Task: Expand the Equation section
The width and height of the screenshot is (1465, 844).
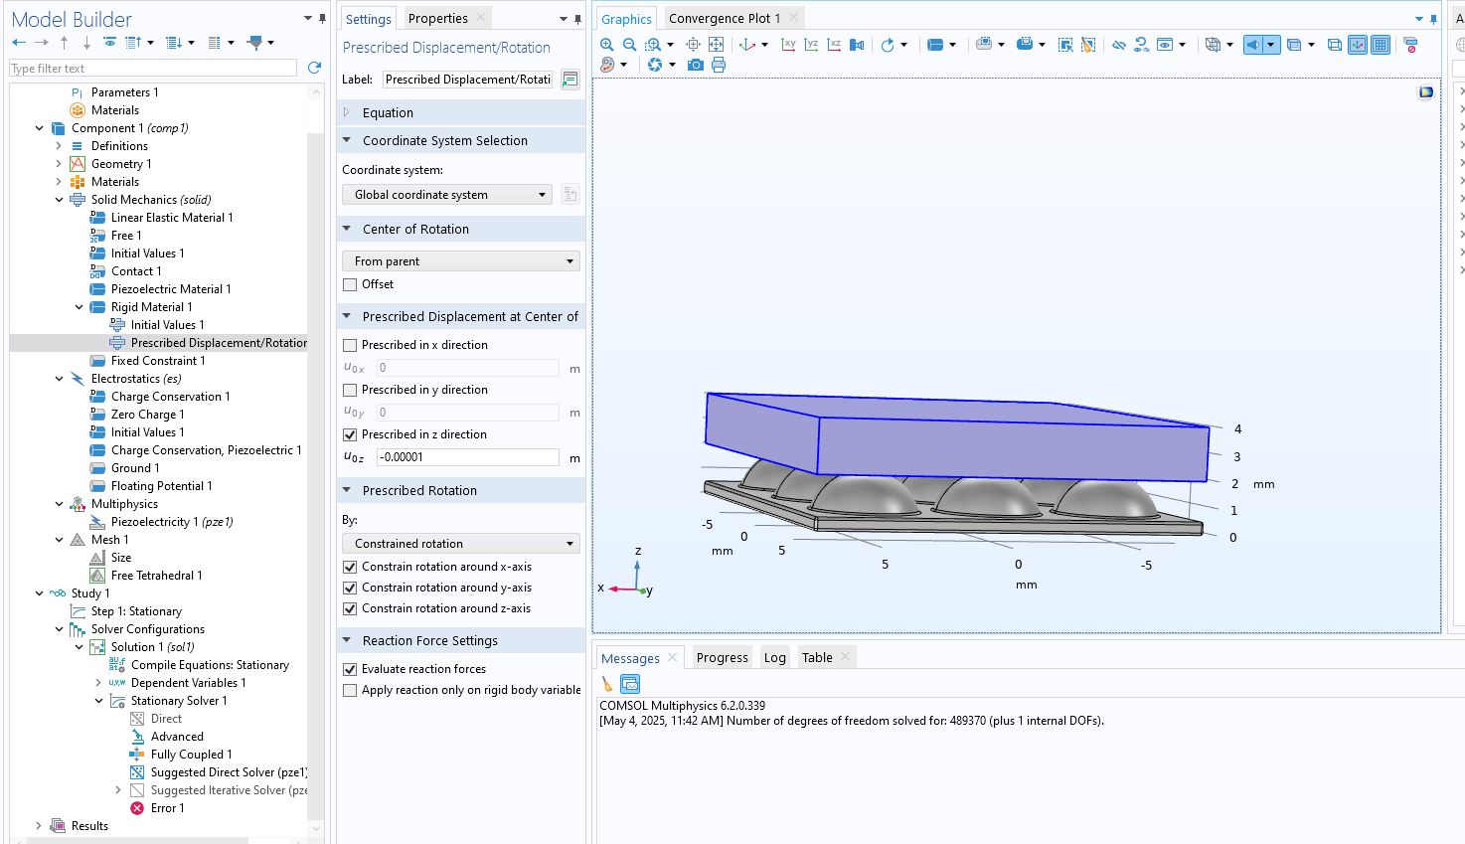Action: coord(388,112)
